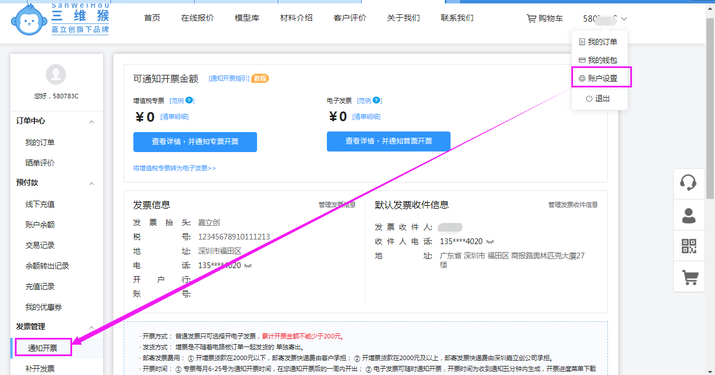The image size is (715, 375).
Task: Show the QR code icon panel
Action: click(688, 246)
